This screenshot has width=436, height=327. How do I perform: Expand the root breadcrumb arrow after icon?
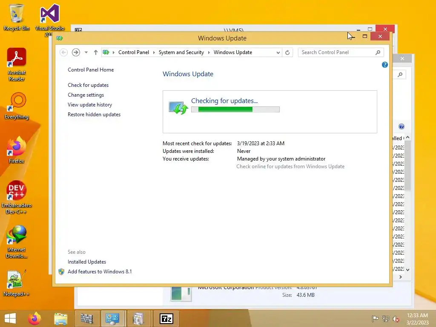tap(113, 52)
